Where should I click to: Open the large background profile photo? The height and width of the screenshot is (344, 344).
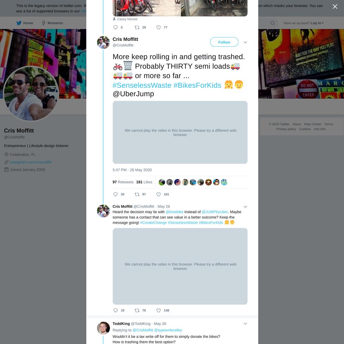tap(31, 94)
